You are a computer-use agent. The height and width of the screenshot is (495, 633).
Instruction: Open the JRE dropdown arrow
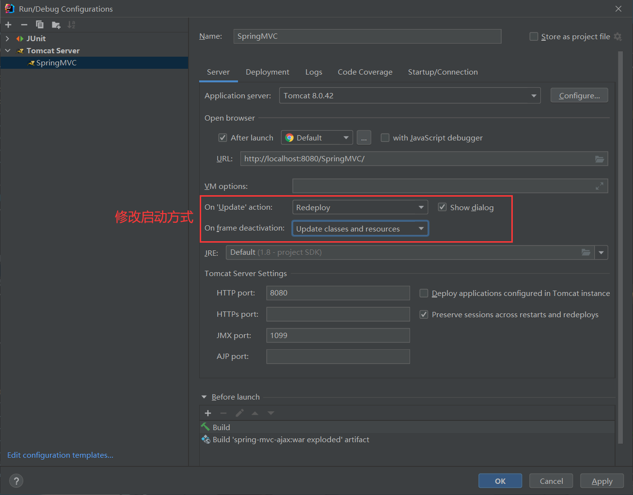tap(601, 252)
